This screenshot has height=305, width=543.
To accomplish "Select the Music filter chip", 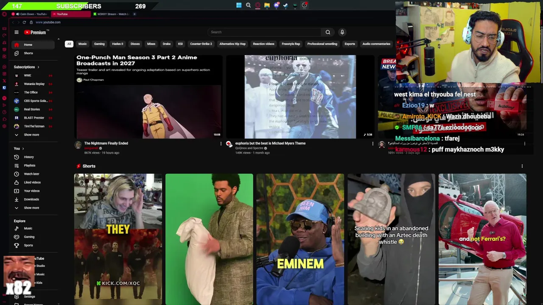I will point(83,44).
